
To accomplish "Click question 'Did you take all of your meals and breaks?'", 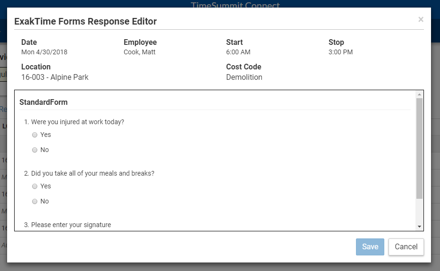I will [x=93, y=173].
